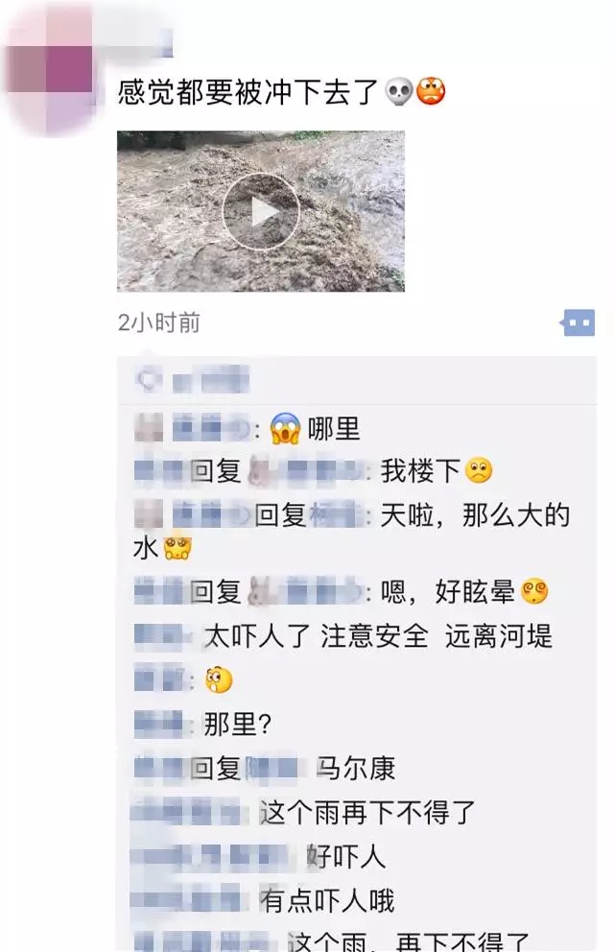This screenshot has height=952, width=614.
Task: Tap the angry face emoji in the caption
Action: (x=431, y=92)
